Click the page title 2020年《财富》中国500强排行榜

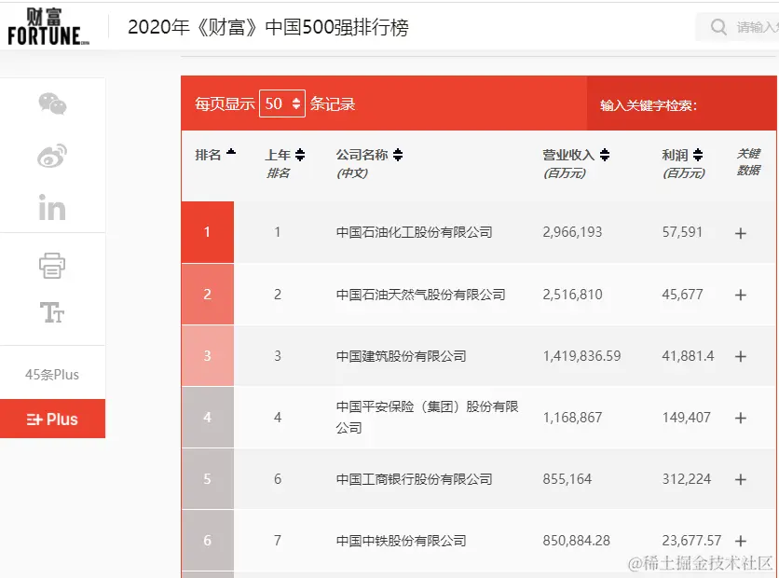[x=268, y=27]
